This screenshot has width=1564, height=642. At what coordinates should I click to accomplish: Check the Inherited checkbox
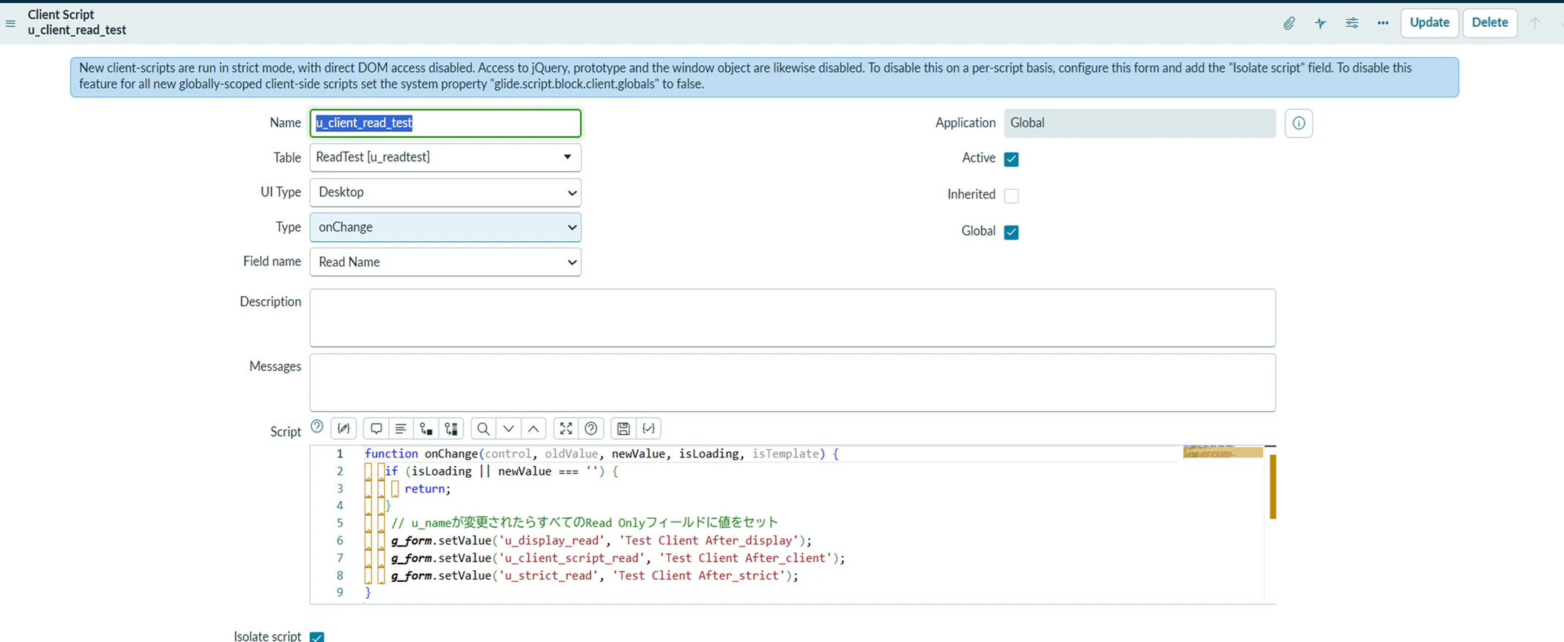pos(1011,196)
